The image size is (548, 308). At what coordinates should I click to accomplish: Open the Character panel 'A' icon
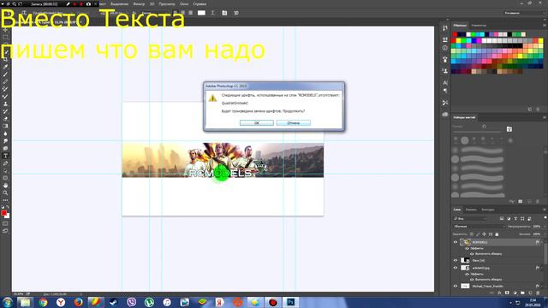coord(445,83)
